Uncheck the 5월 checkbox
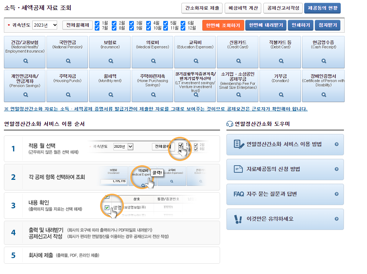This screenshot has width=367, height=274. coord(166,23)
